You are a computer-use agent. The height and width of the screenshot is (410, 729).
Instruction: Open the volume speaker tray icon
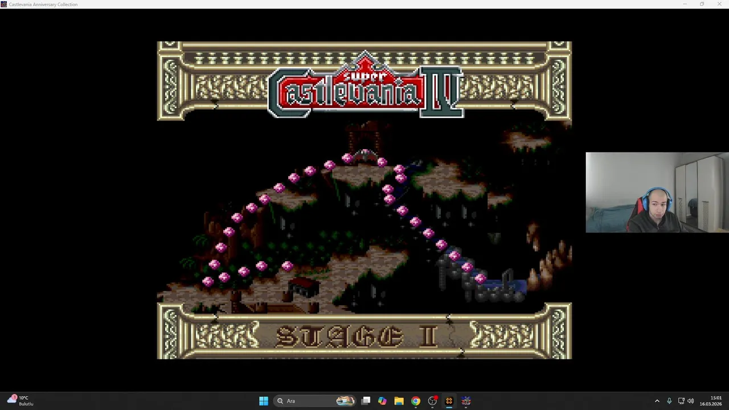[x=691, y=401]
